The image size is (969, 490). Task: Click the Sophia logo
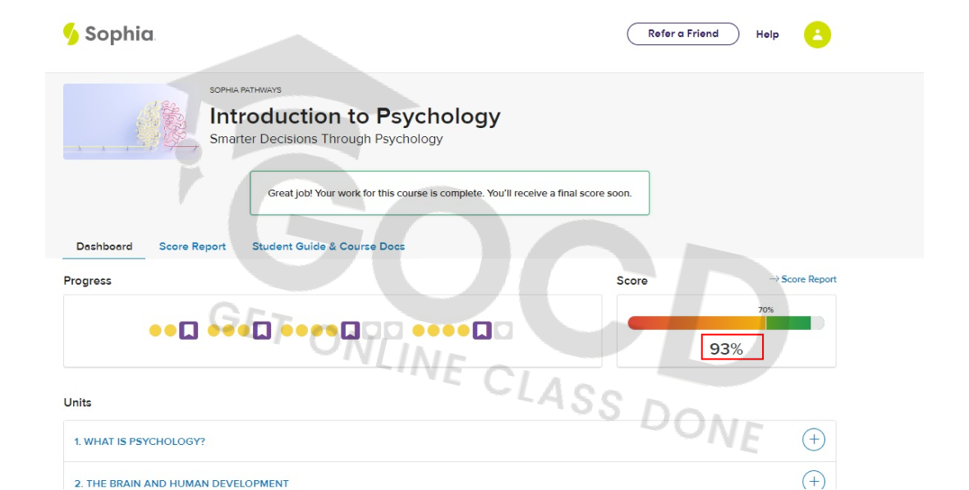[x=108, y=34]
